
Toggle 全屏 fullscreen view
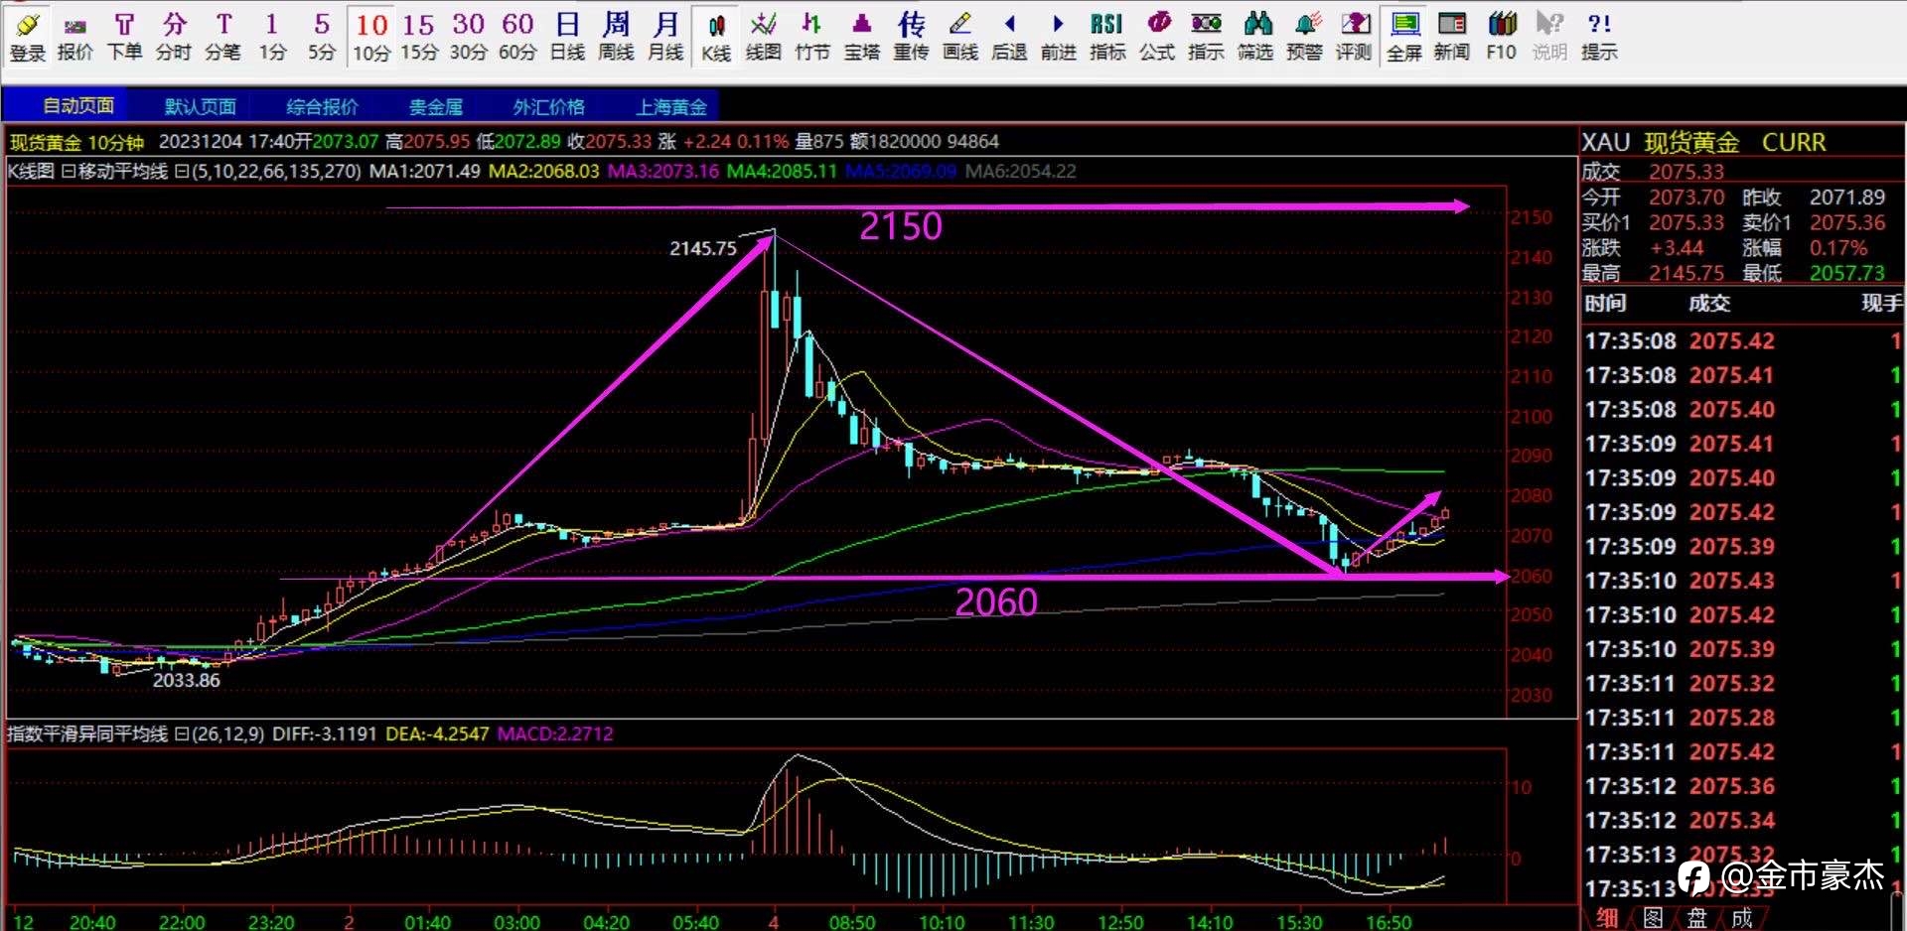tap(1404, 37)
